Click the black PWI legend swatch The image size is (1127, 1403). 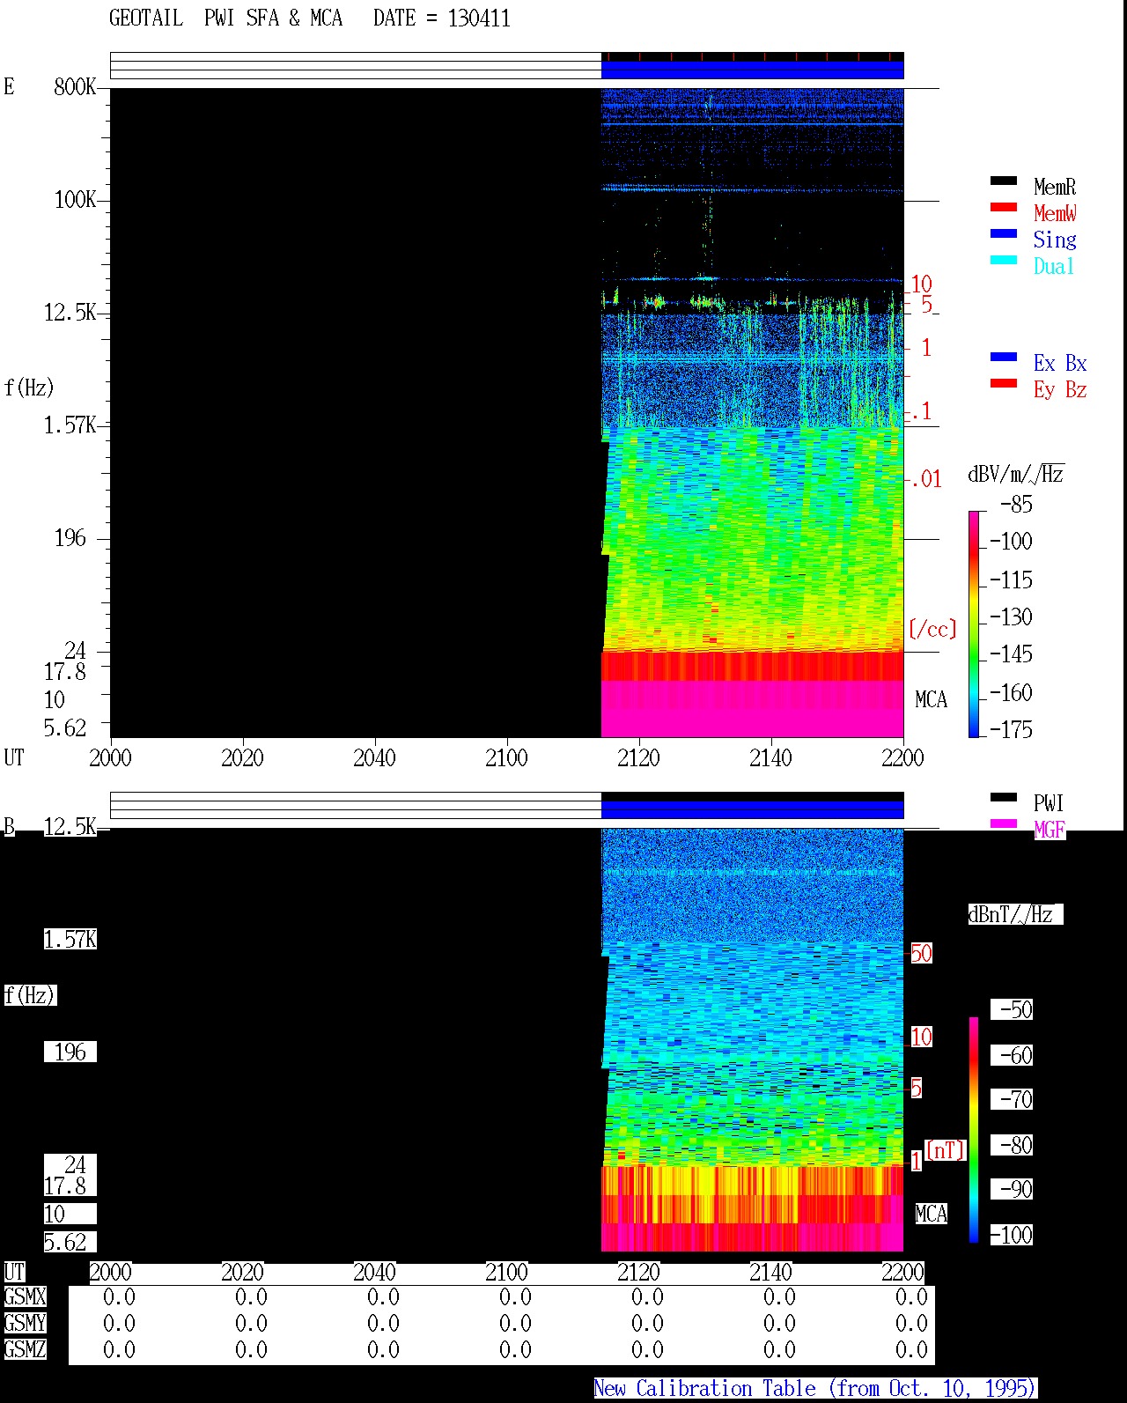(x=1004, y=798)
